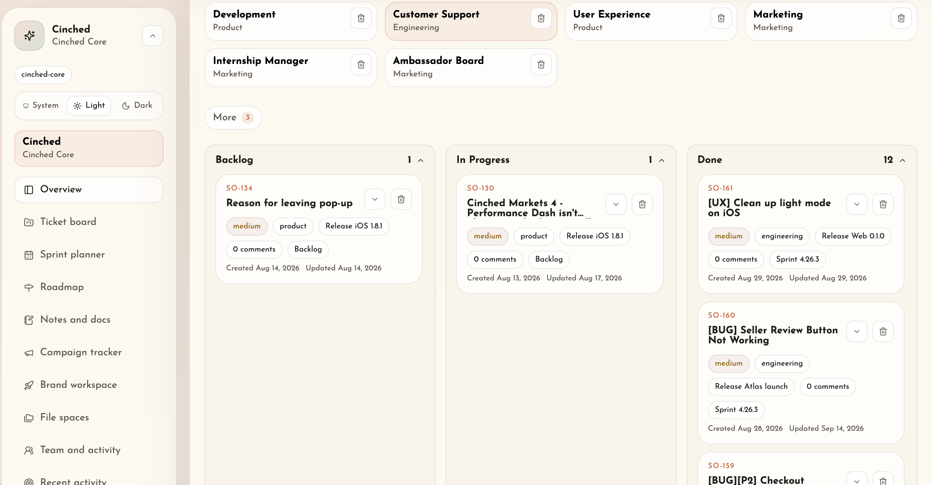The height and width of the screenshot is (485, 932).
Task: Delete the Ambassador Board card
Action: pyautogui.click(x=541, y=65)
